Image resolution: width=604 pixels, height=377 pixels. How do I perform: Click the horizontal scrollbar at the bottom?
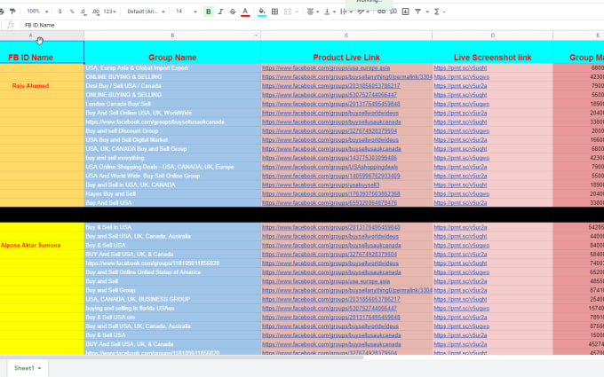(x=181, y=357)
